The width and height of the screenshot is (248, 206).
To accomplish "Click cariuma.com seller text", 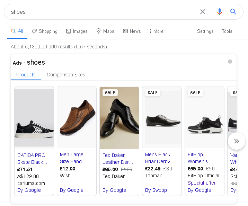I will tap(31, 183).
